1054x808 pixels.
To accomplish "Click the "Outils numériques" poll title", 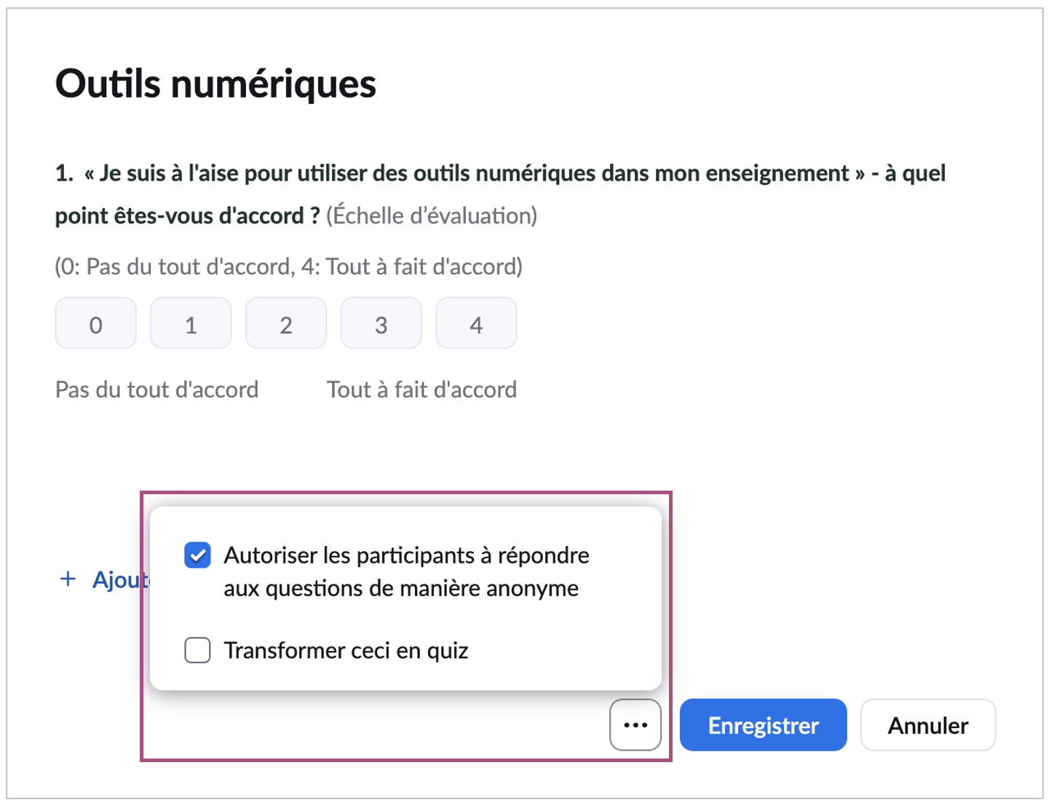I will pos(215,84).
